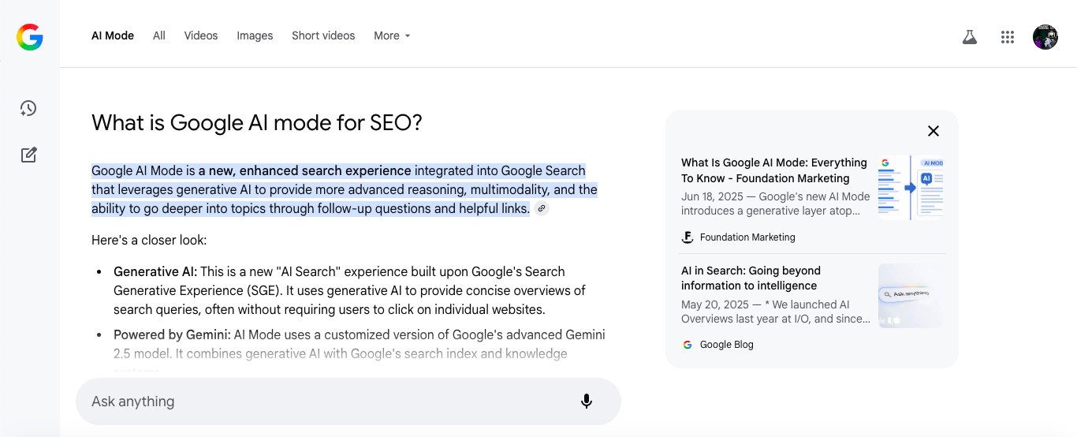Click the Generative AI: bullet label
Screen dimensions: 1077x437
[155, 271]
